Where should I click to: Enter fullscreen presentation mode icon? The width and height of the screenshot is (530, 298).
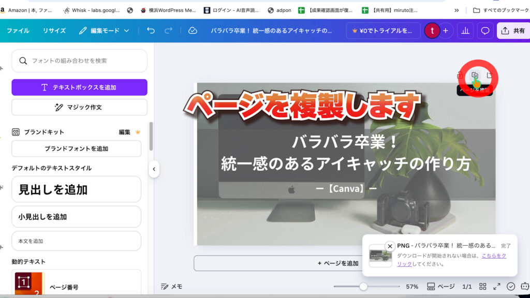point(497,287)
